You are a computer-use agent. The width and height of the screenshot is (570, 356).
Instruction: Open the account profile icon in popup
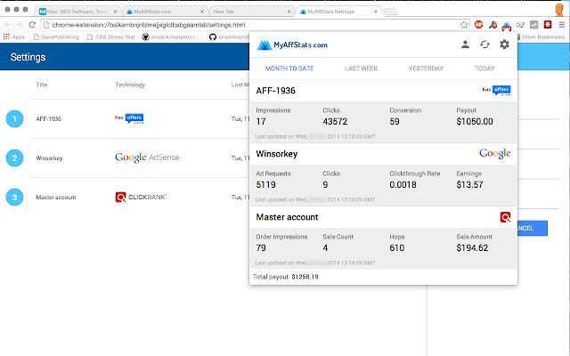(465, 44)
